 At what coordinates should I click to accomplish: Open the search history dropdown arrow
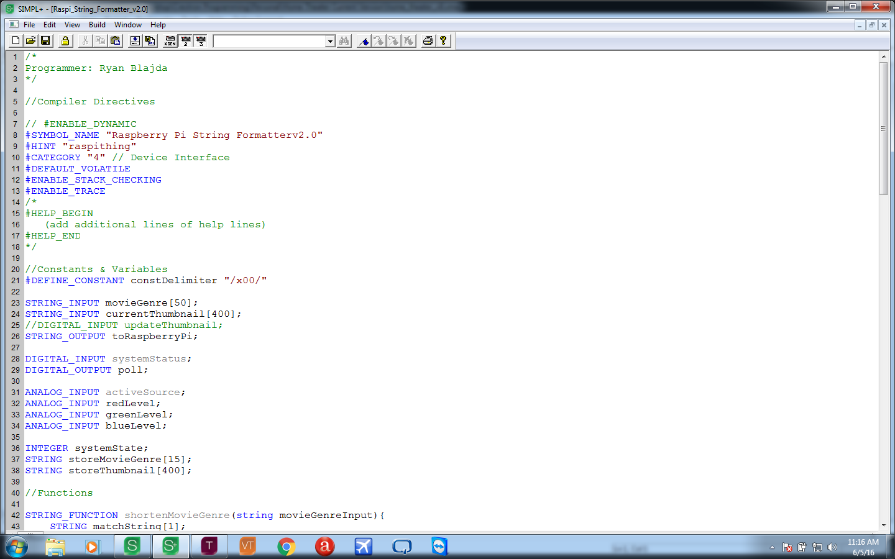(x=330, y=42)
